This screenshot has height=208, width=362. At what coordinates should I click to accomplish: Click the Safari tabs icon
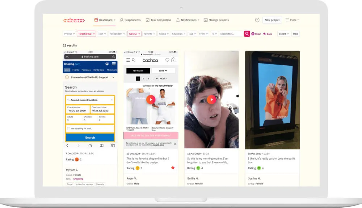pos(113,146)
